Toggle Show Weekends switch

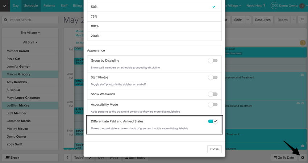point(213,94)
